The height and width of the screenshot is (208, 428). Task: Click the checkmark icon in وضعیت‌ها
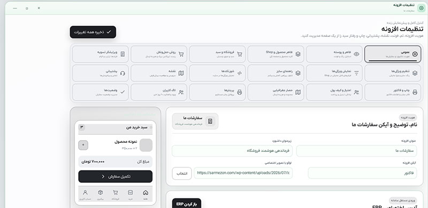pos(123,93)
